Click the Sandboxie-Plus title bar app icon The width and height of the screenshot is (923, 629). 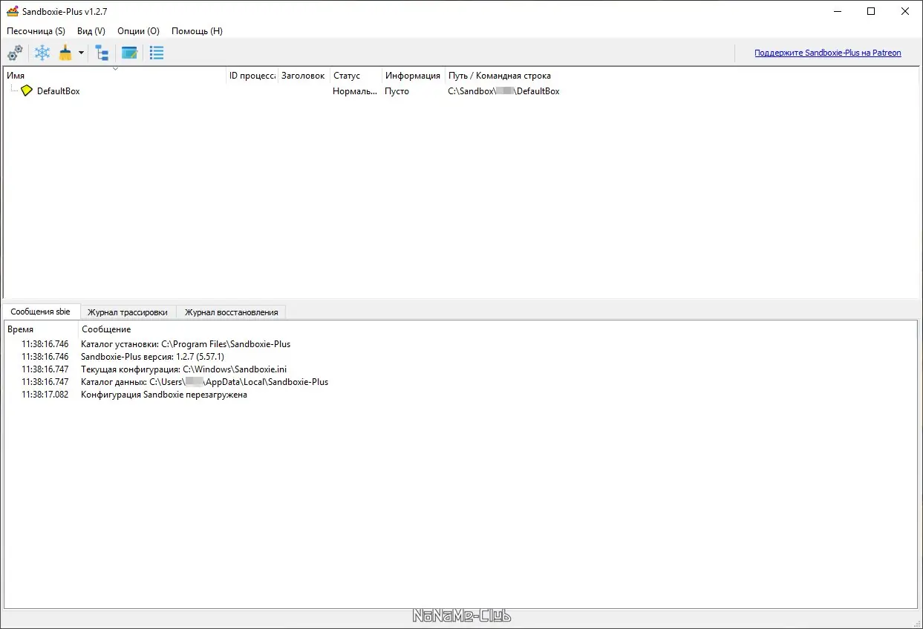[13, 11]
